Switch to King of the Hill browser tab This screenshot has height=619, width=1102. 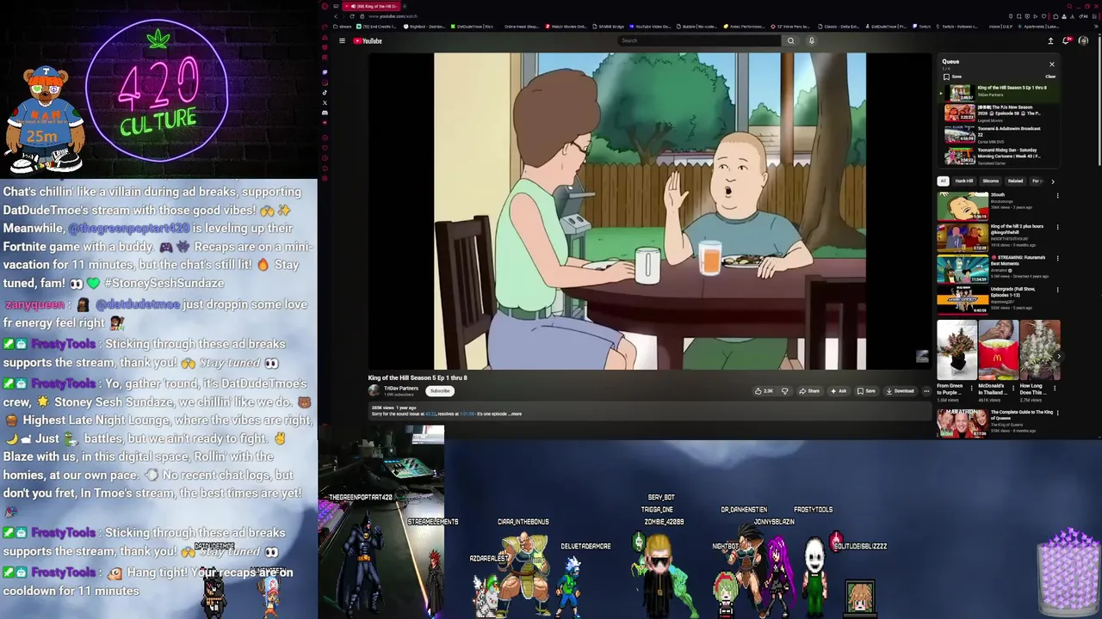coord(372,6)
